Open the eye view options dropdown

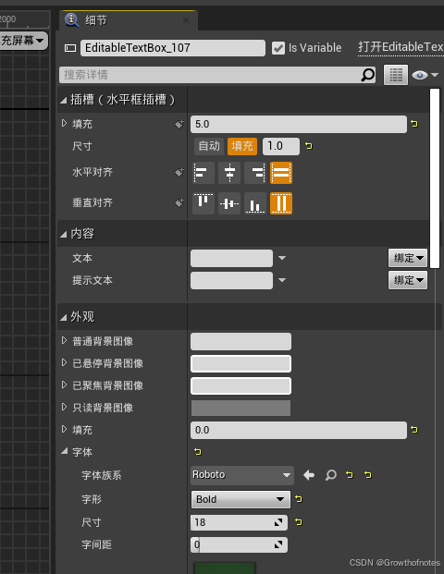coord(425,75)
